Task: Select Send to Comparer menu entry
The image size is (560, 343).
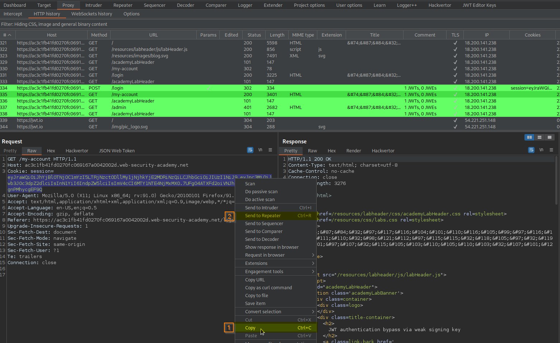Action: pyautogui.click(x=276, y=232)
